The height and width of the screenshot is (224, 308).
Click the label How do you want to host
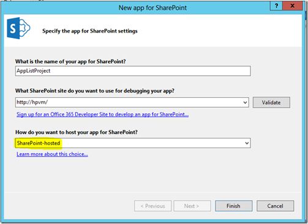[x=77, y=132]
